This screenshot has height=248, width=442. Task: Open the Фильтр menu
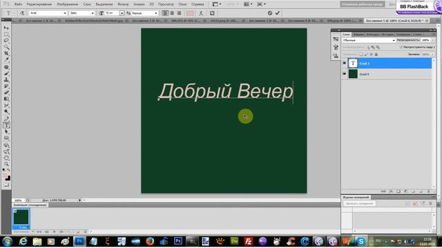[123, 4]
